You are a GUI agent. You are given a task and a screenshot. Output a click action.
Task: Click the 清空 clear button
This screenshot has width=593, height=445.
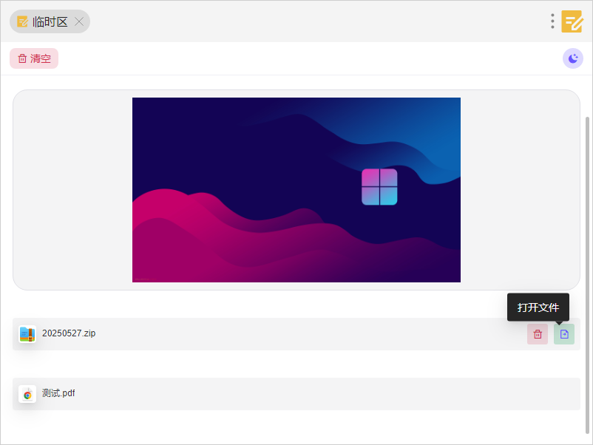[x=34, y=58]
